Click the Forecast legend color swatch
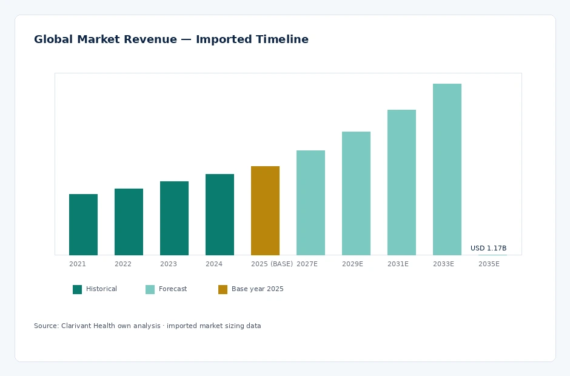Viewport: 570px width, 376px height. pos(150,289)
